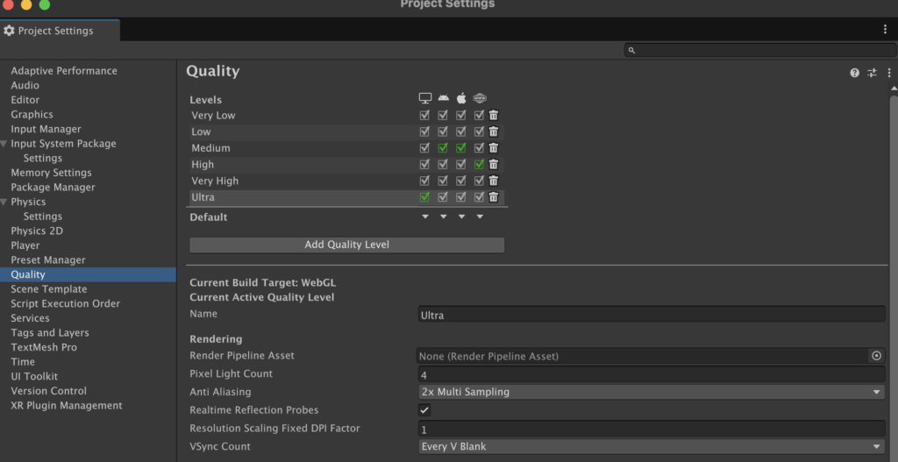Screen dimensions: 898x462
Task: Toggle the High level WebGL checkbox
Action: (x=479, y=165)
